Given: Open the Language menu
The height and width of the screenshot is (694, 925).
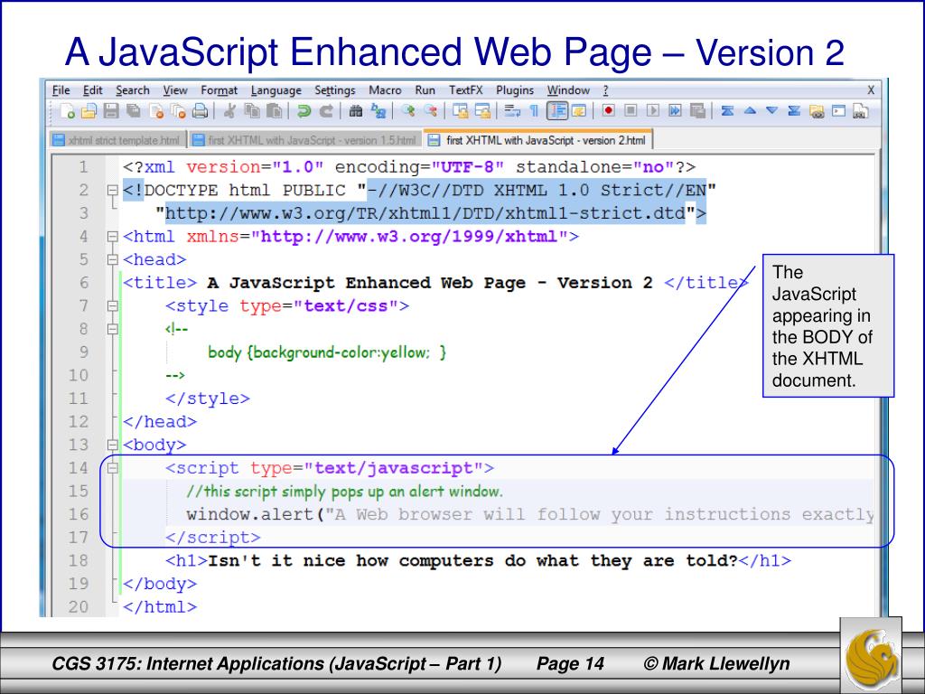Looking at the screenshot, I should [x=276, y=90].
